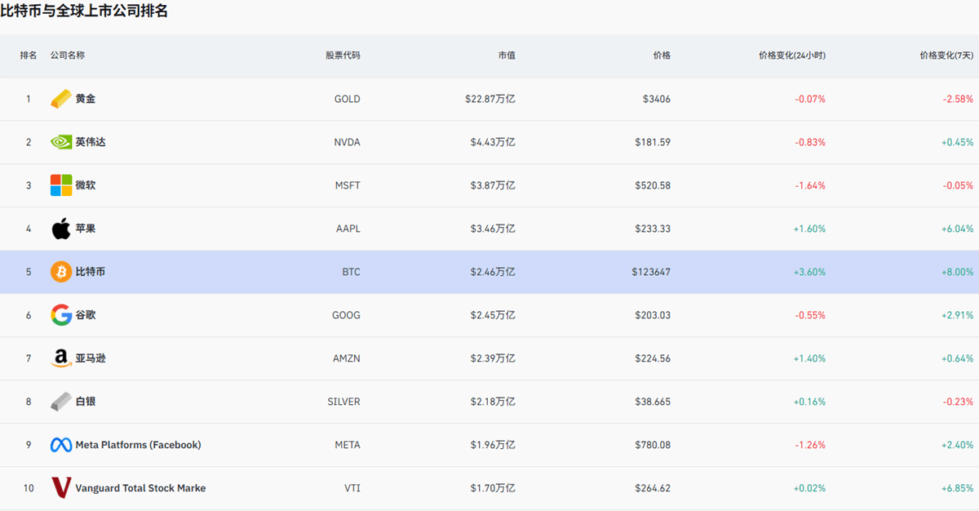Click Amazon market cap $2.39万亿

click(x=493, y=358)
